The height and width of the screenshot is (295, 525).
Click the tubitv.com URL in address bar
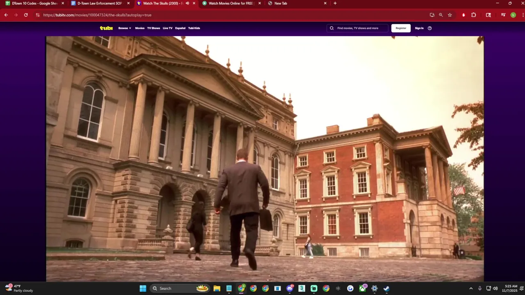pos(97,15)
